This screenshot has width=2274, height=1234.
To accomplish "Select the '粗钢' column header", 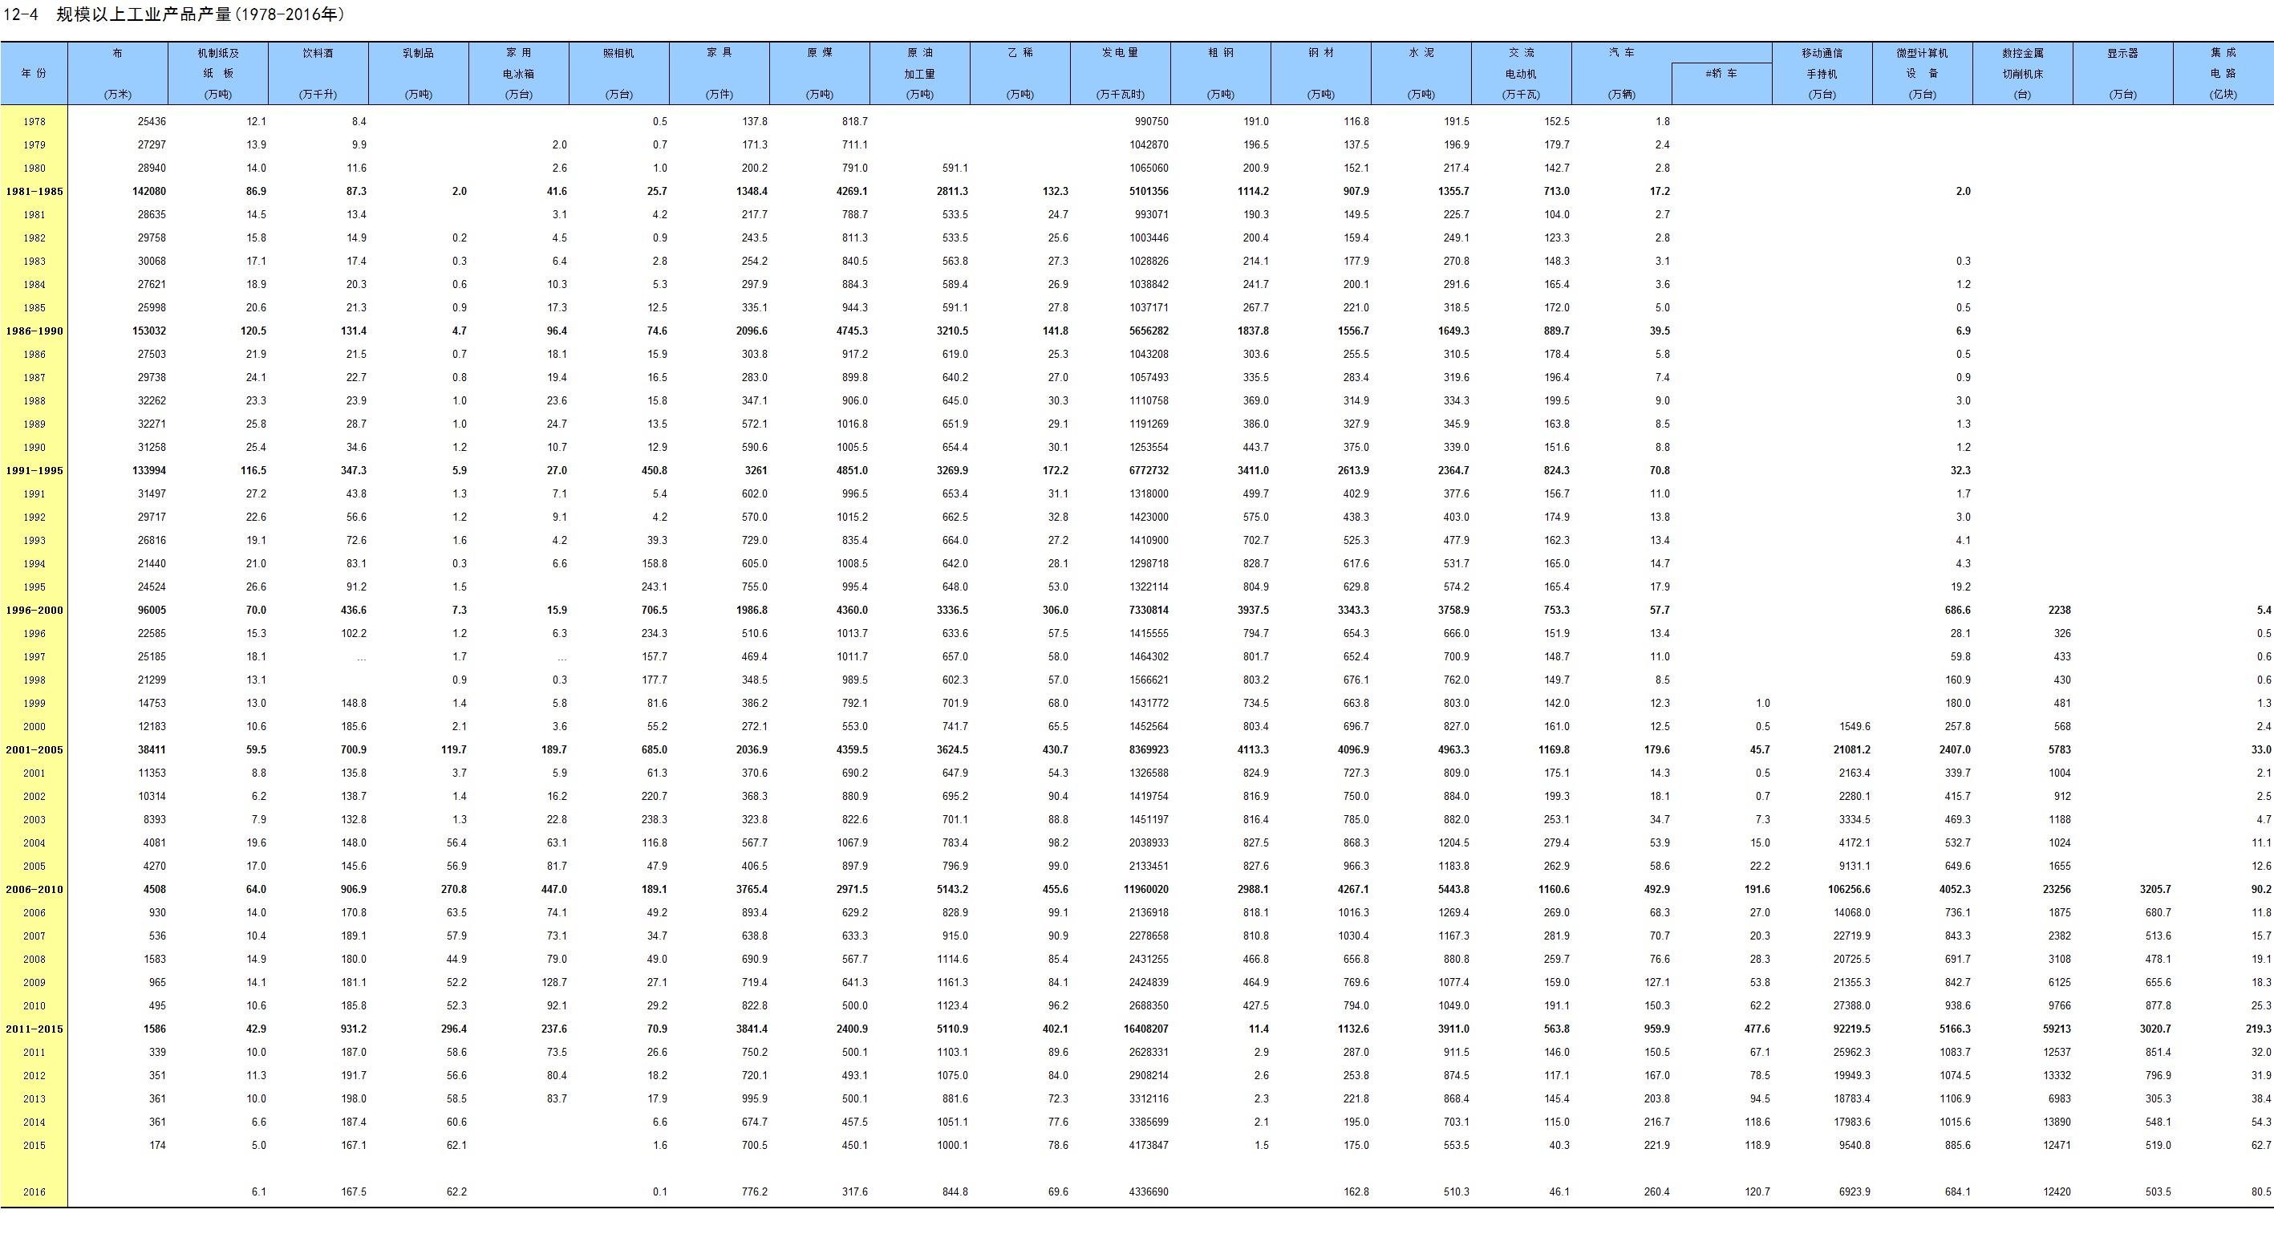I will 1221,73.
